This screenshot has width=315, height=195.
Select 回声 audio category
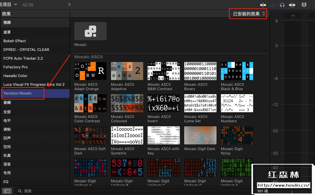pos(35,138)
